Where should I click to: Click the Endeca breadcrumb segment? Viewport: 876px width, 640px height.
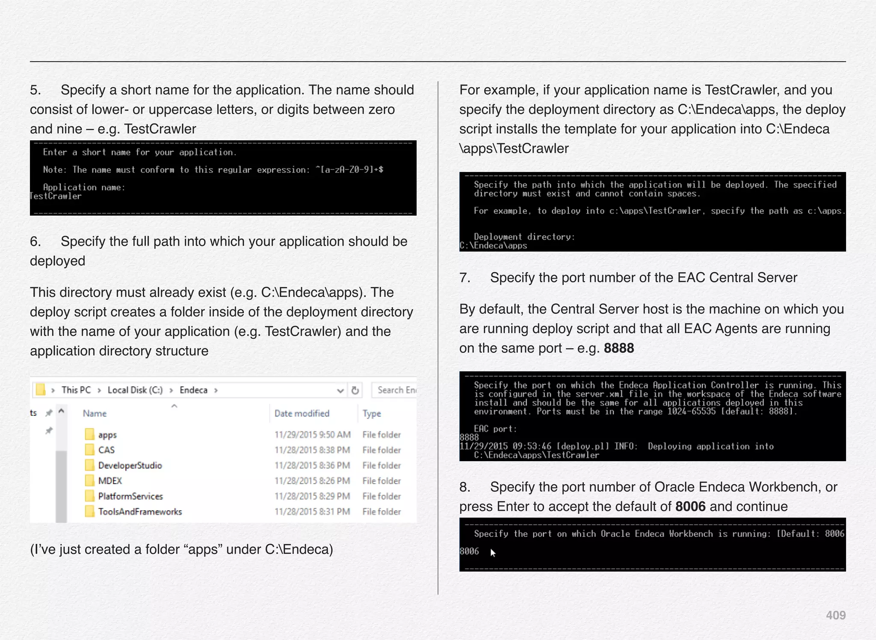[x=193, y=390]
